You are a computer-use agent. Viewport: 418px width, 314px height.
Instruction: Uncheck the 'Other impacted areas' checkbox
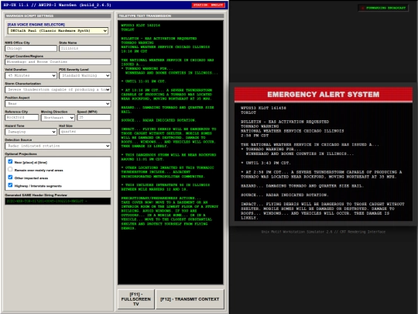pyautogui.click(x=10, y=178)
